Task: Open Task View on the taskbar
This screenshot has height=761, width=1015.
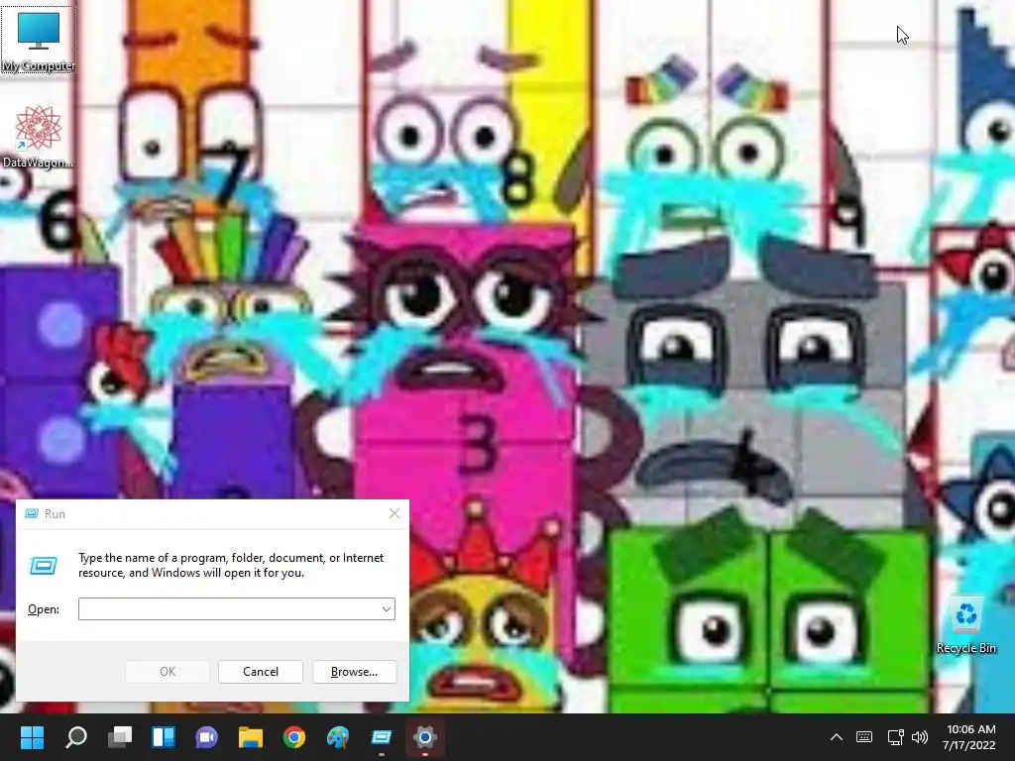Action: pos(120,737)
